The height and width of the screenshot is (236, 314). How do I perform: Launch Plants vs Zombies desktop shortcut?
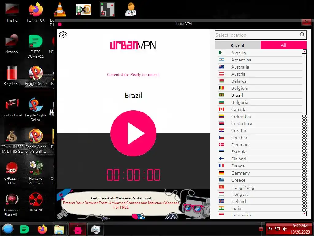click(36, 173)
